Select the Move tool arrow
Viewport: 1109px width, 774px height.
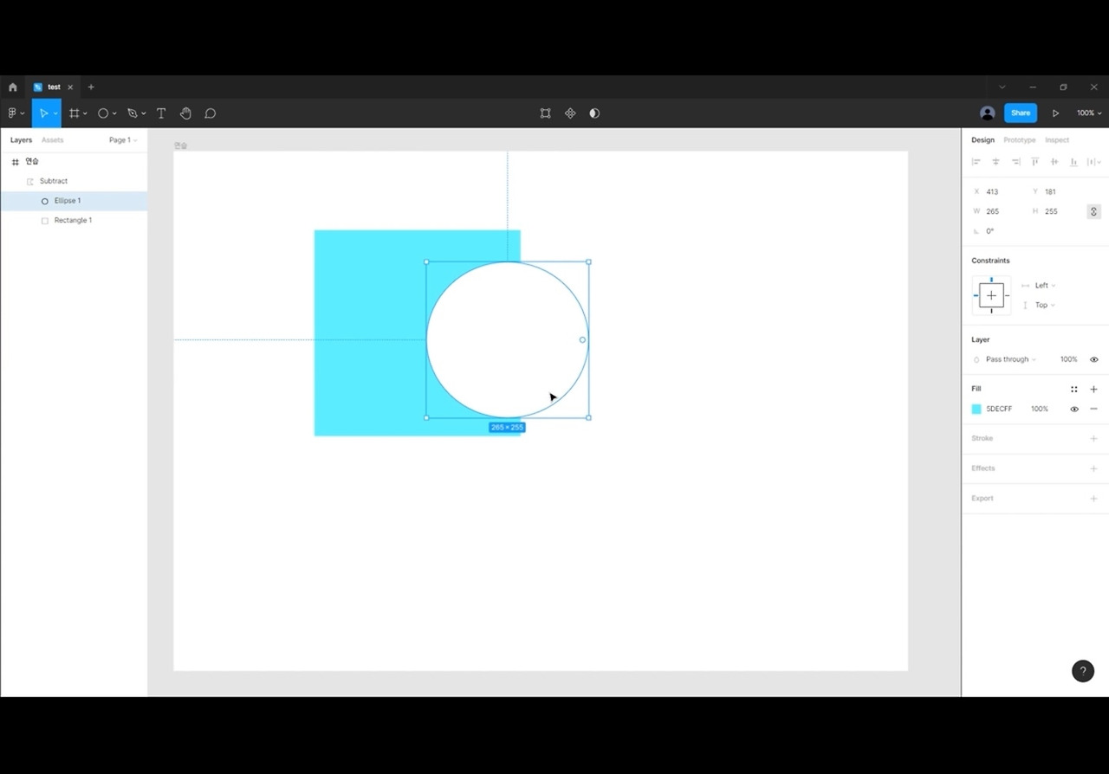43,113
